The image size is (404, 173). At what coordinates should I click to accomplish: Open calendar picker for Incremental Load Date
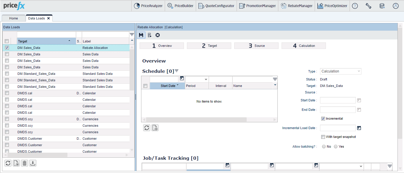coord(359,128)
